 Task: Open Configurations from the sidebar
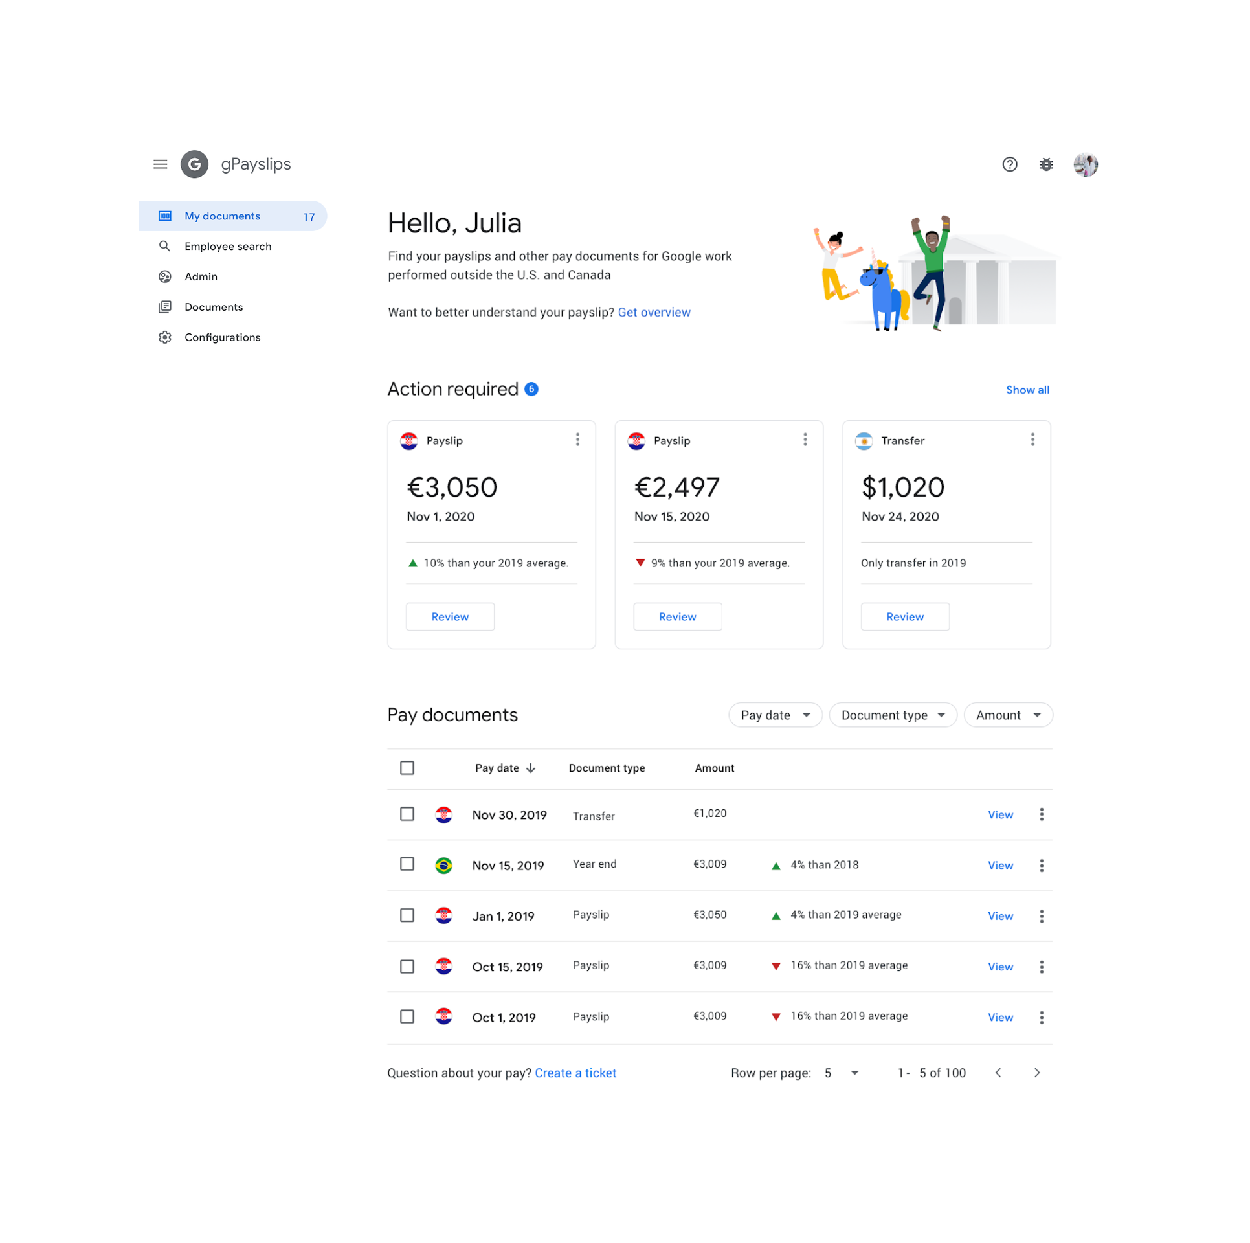(x=223, y=337)
